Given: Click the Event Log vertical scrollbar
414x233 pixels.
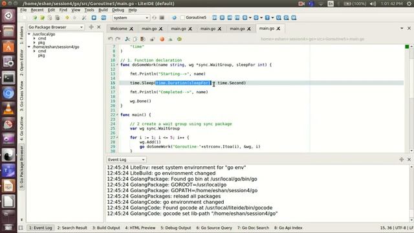Looking at the screenshot, I should pos(411,194).
